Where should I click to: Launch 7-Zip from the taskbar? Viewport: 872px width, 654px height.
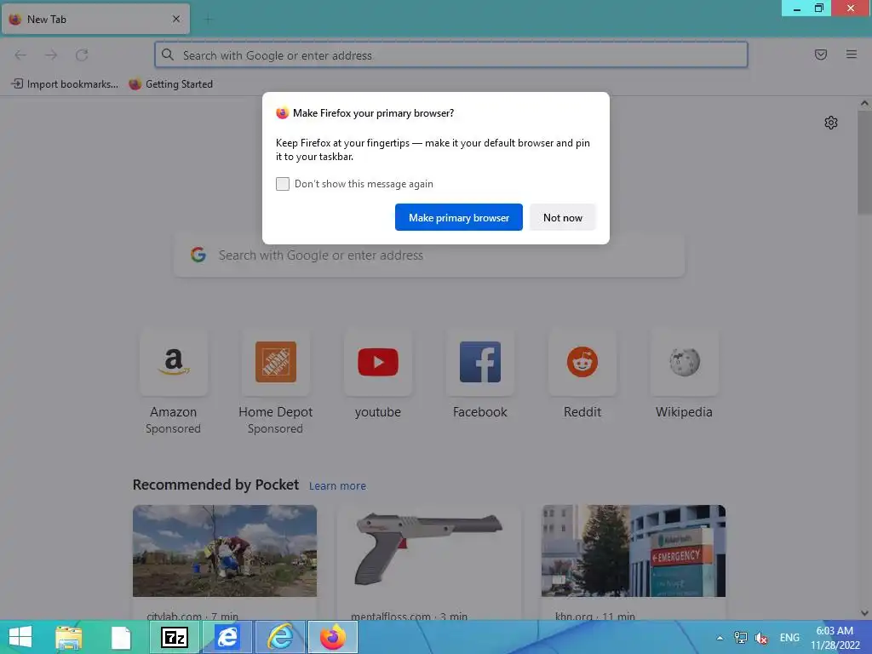174,637
